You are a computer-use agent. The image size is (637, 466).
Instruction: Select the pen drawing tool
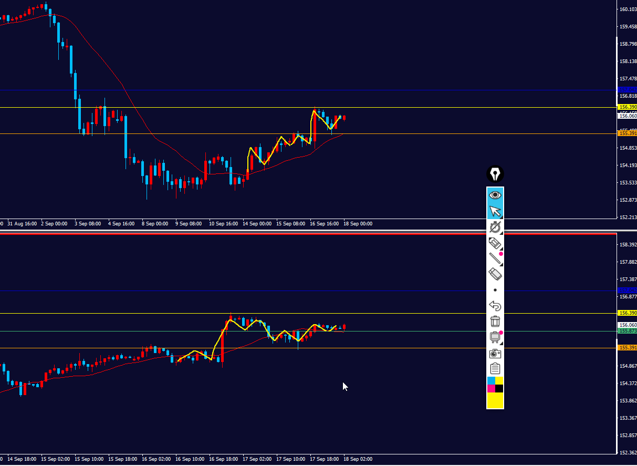pyautogui.click(x=495, y=243)
